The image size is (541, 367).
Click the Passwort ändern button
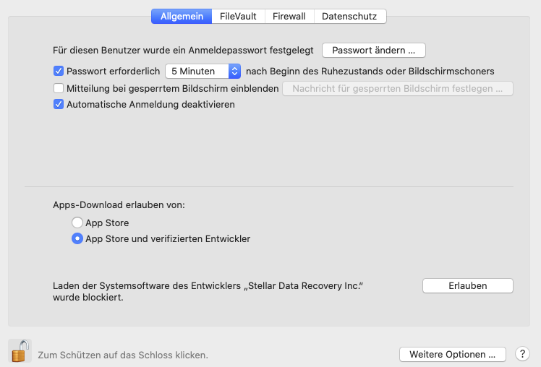(x=374, y=51)
